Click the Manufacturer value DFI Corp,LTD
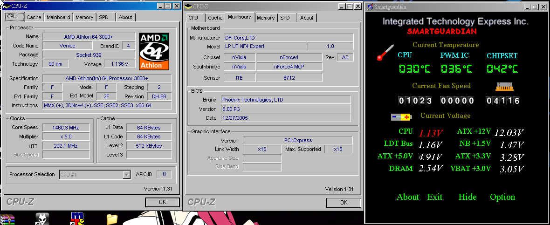550x225 pixels. pyautogui.click(x=289, y=37)
